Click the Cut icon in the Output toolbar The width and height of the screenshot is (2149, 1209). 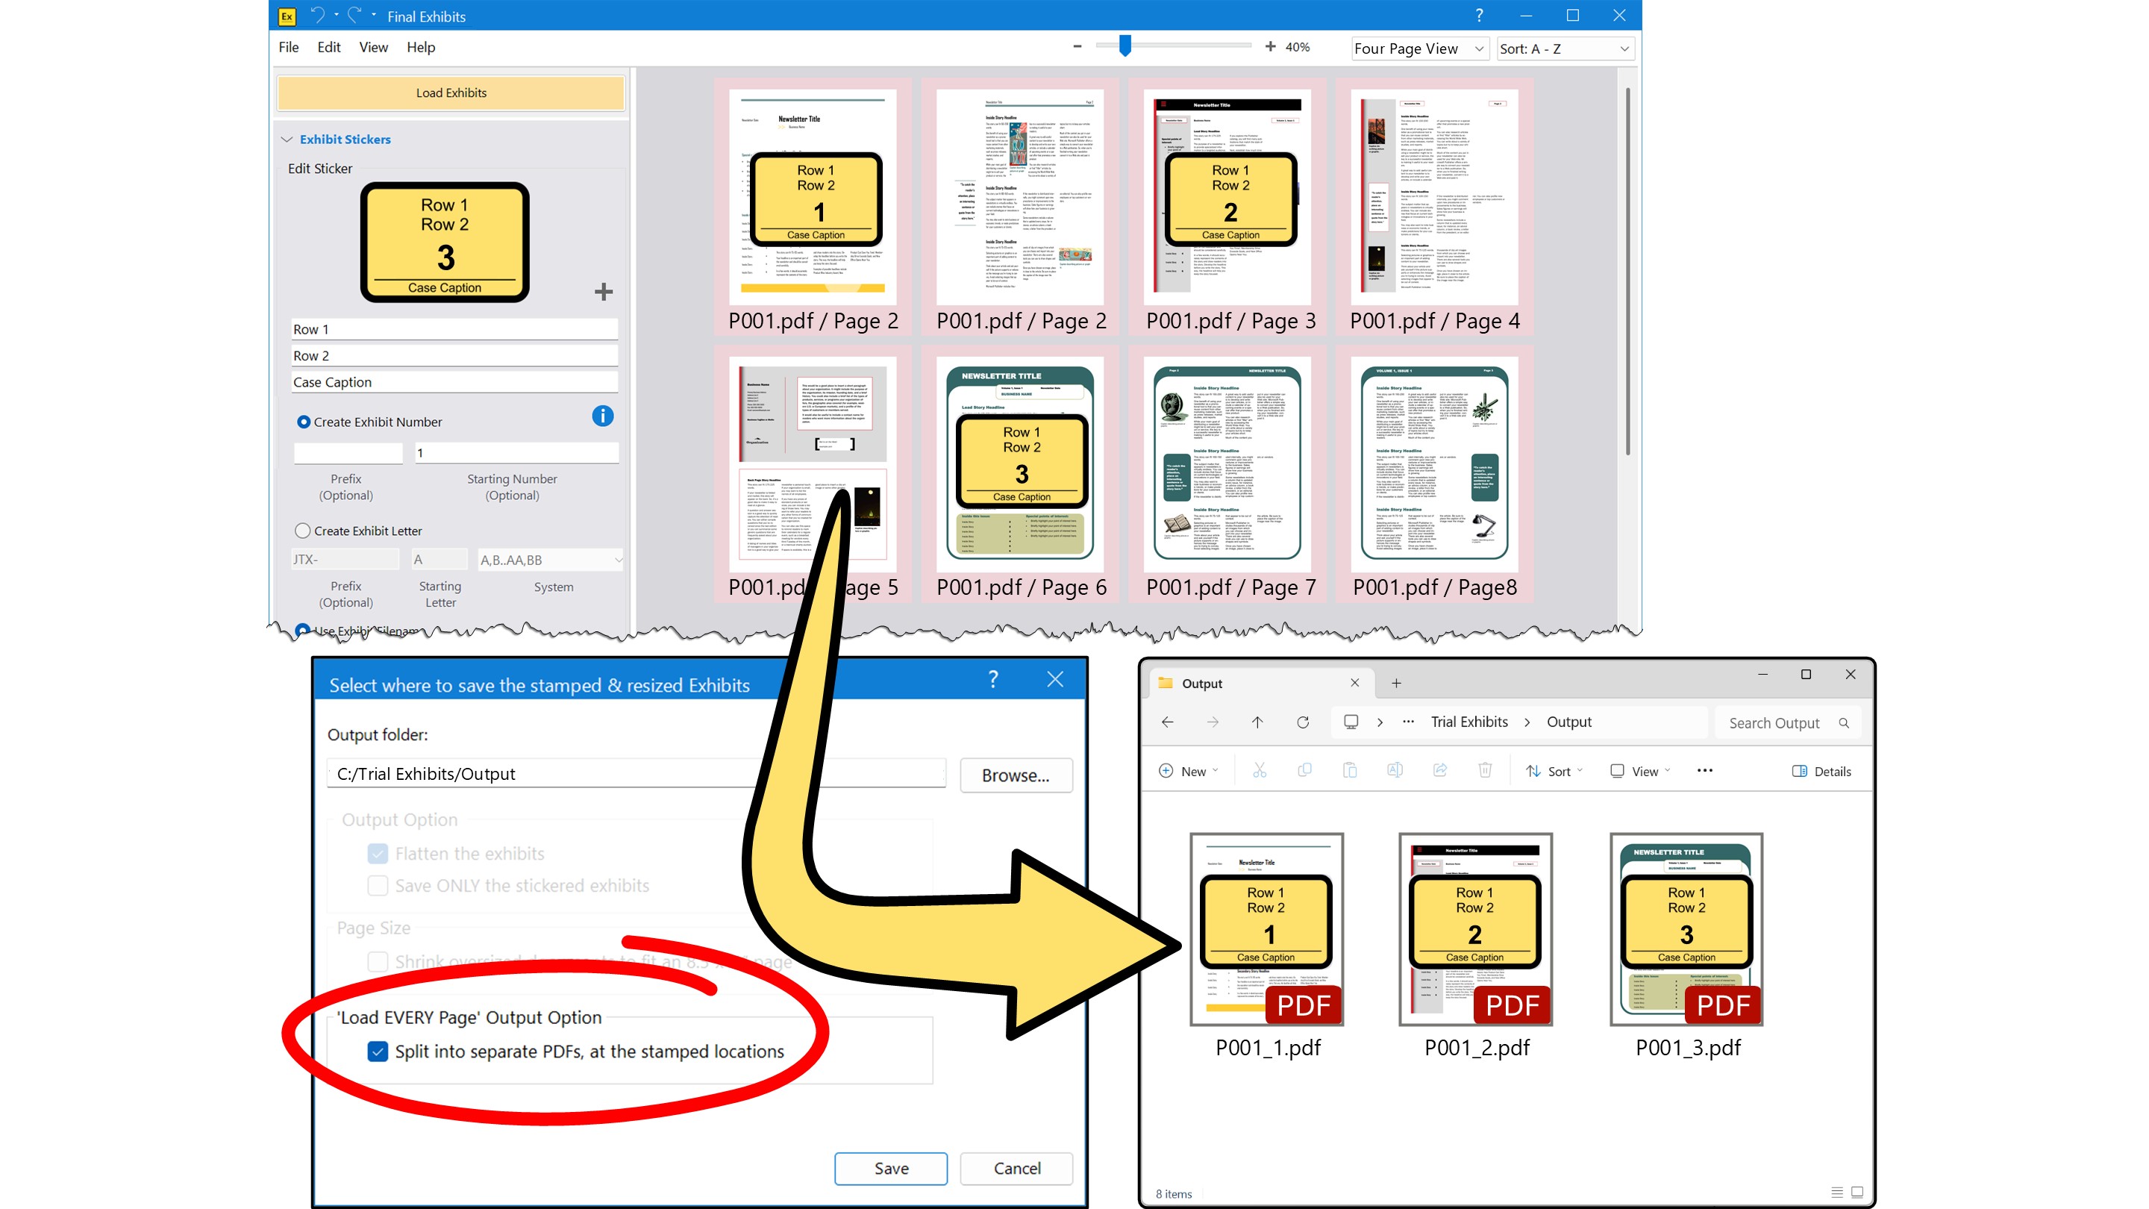point(1260,770)
